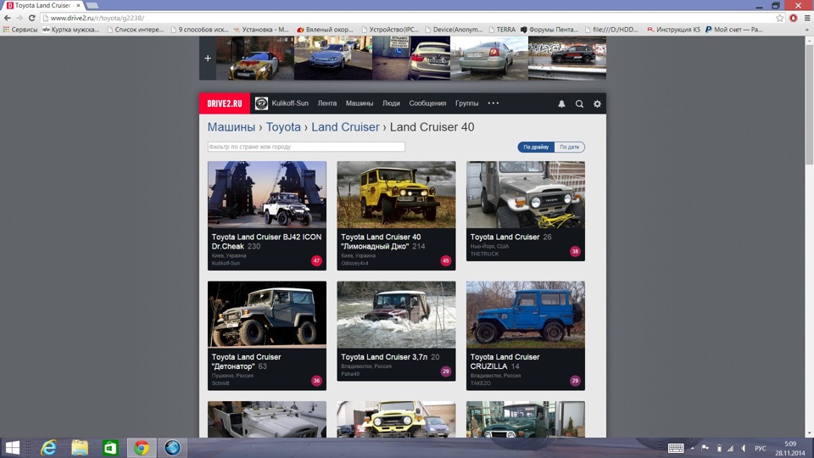Open the three-dots more menu
The image size is (814, 458).
[493, 103]
